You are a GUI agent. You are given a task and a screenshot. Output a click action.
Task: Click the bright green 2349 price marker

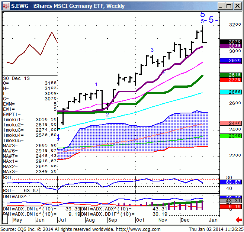pyautogui.click(x=231, y=136)
